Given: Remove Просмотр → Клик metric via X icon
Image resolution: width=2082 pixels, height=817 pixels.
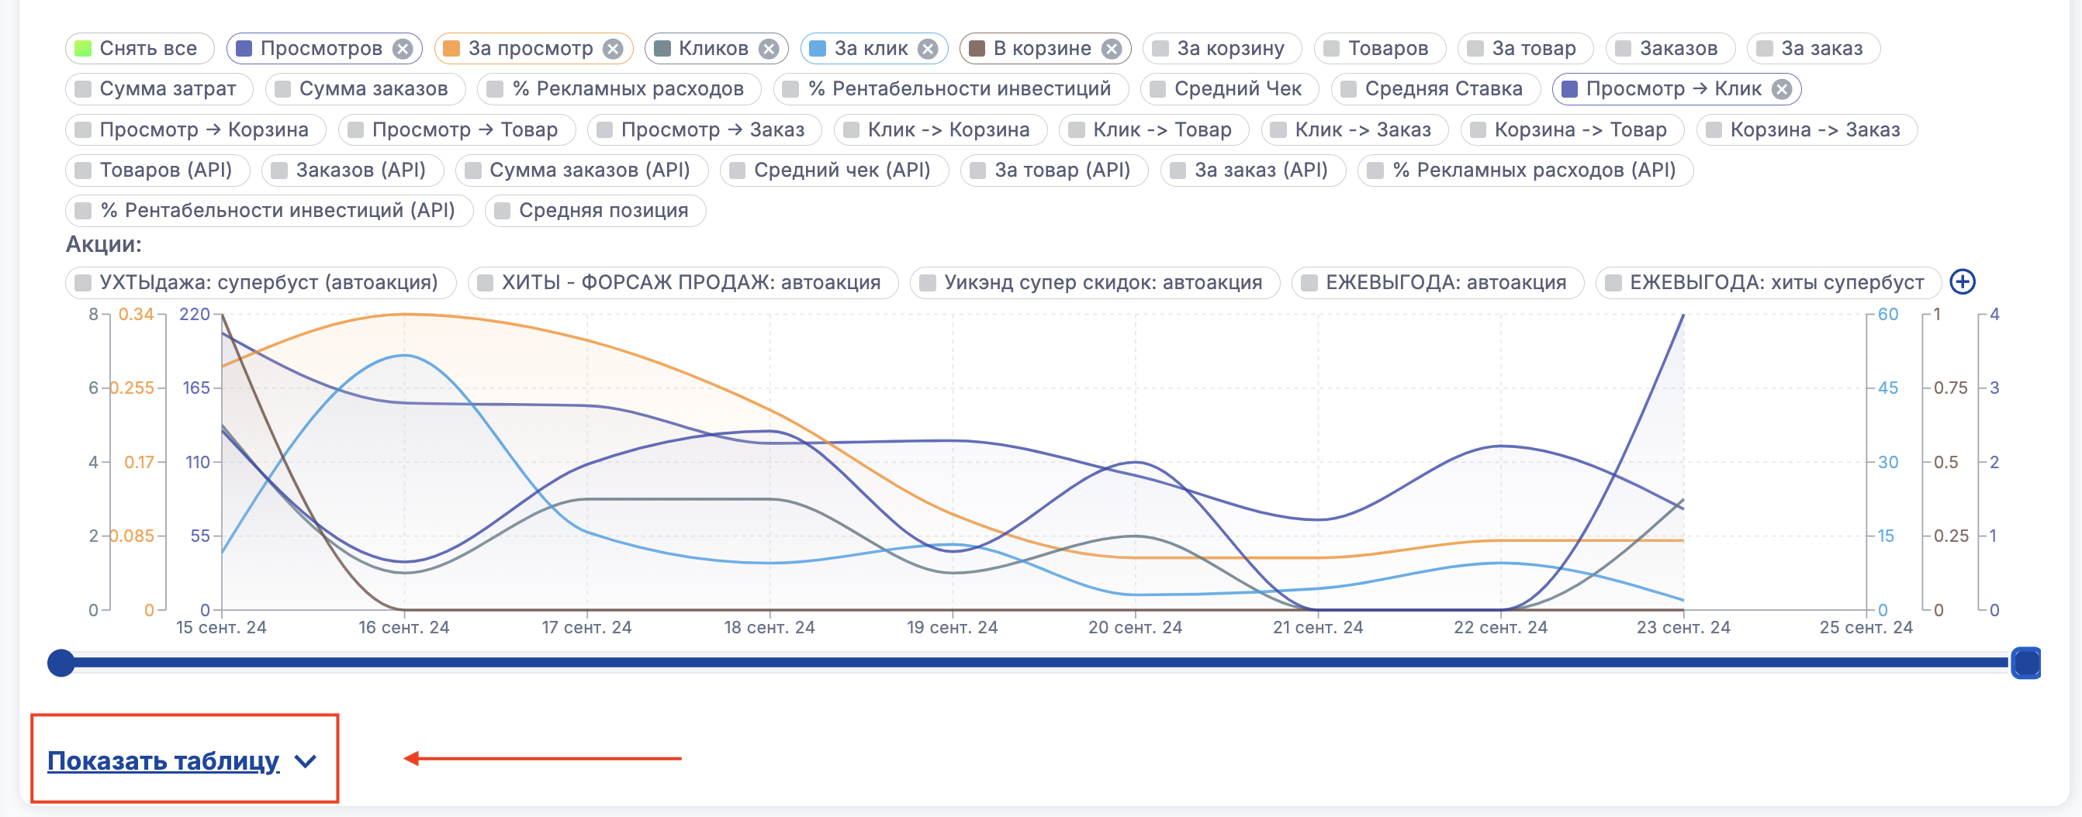Looking at the screenshot, I should click(x=1781, y=90).
